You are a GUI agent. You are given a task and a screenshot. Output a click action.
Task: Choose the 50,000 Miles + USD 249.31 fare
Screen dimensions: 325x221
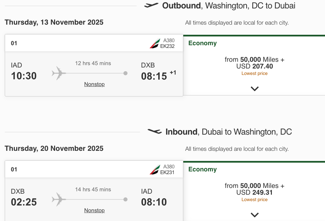click(254, 189)
